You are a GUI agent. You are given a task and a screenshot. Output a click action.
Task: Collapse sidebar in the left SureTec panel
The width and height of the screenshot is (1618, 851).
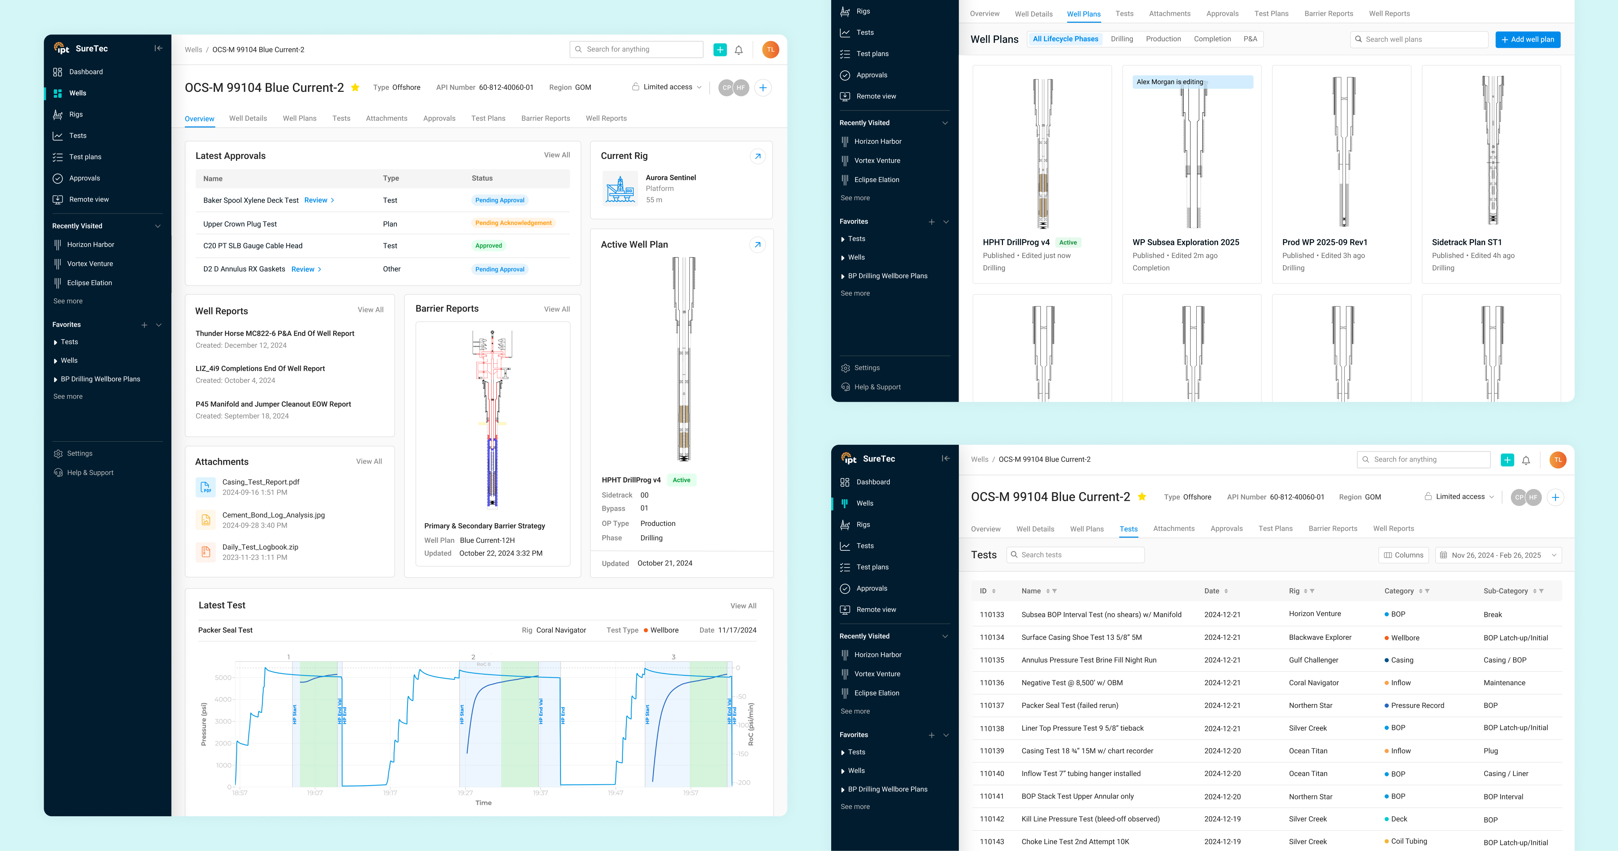(158, 48)
